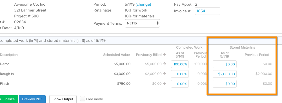Click the period (change) link
The height and width of the screenshot is (103, 282).
143,4
